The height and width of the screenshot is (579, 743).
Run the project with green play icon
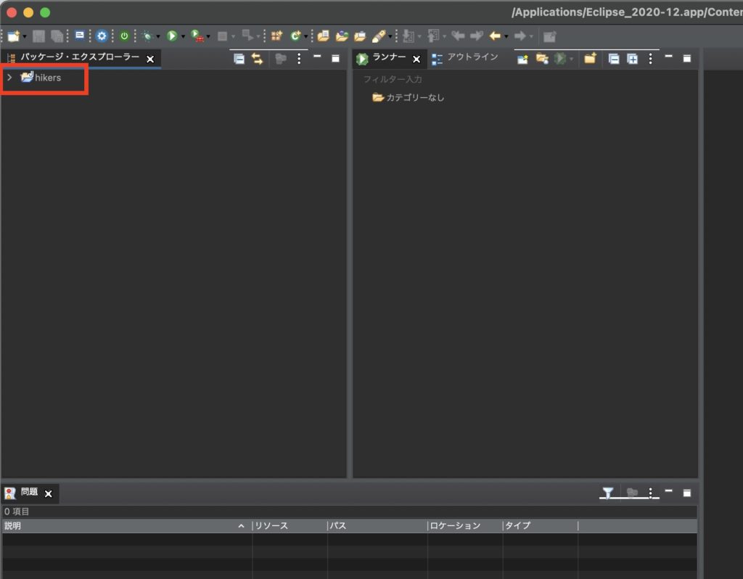coord(172,36)
